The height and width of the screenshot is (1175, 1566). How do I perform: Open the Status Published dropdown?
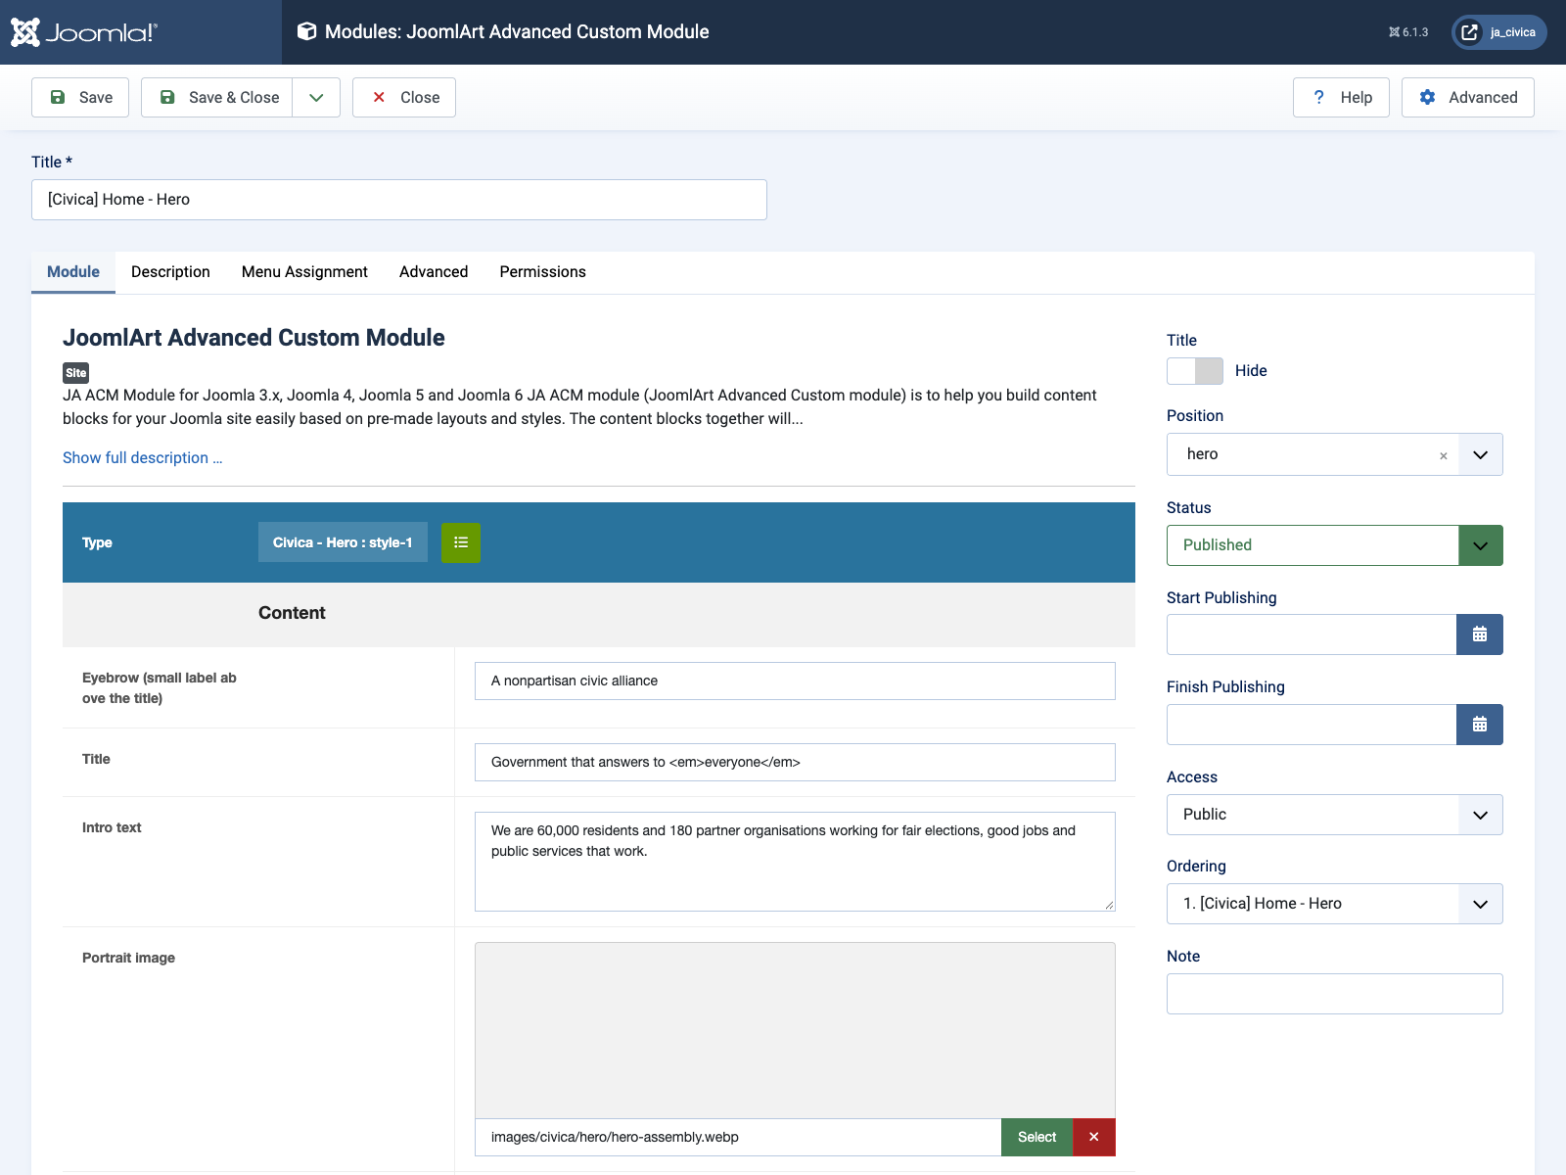coord(1335,545)
